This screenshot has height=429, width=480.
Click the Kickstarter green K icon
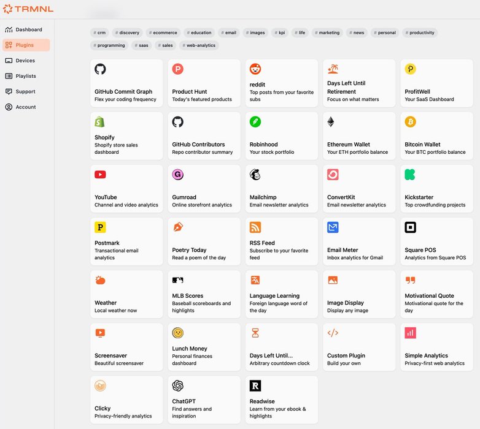tap(410, 175)
